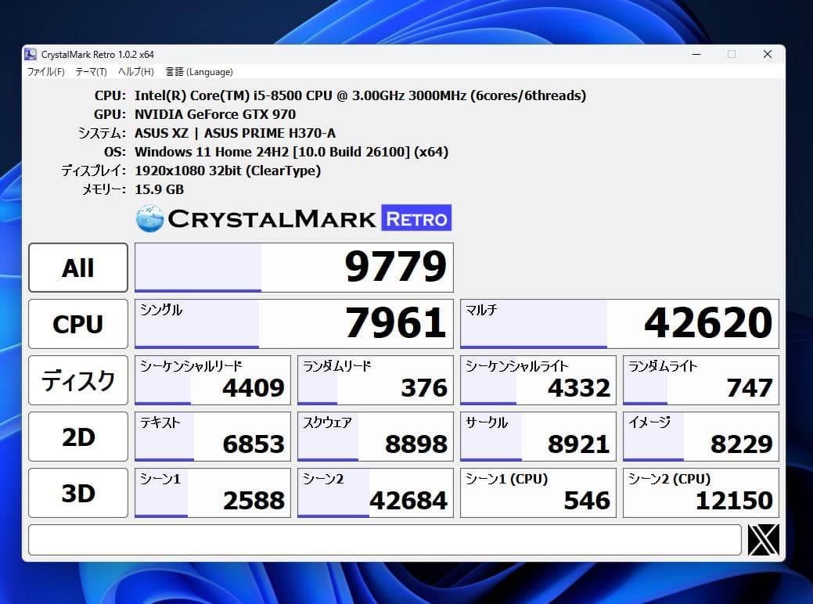Start the ディスク benchmark

click(x=77, y=379)
